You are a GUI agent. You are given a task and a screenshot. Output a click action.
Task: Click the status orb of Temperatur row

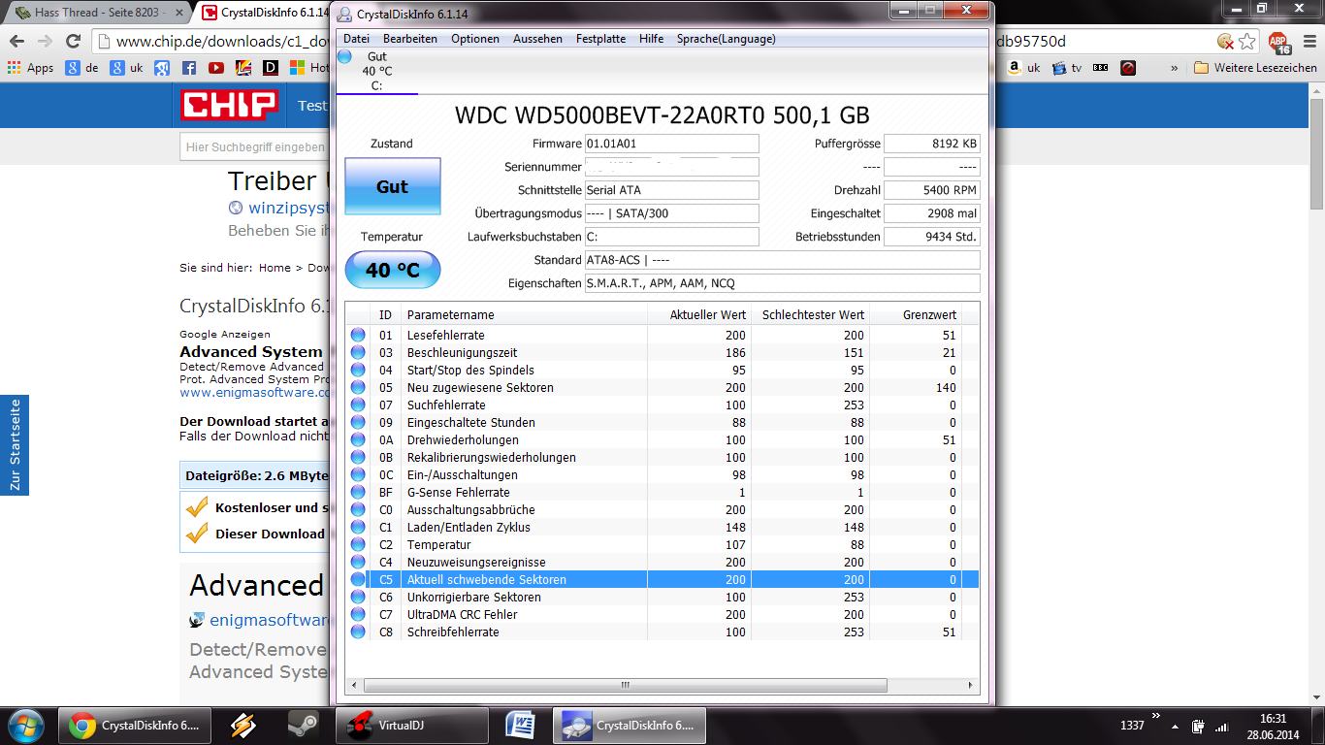[358, 544]
